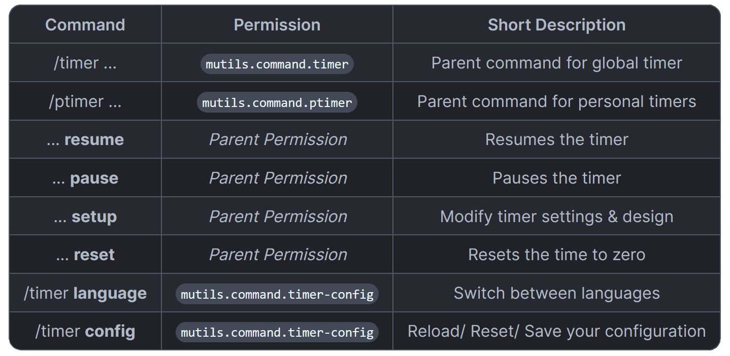Click the mutils.command.ptimer permission code
Image resolution: width=730 pixels, height=356 pixels.
click(277, 102)
